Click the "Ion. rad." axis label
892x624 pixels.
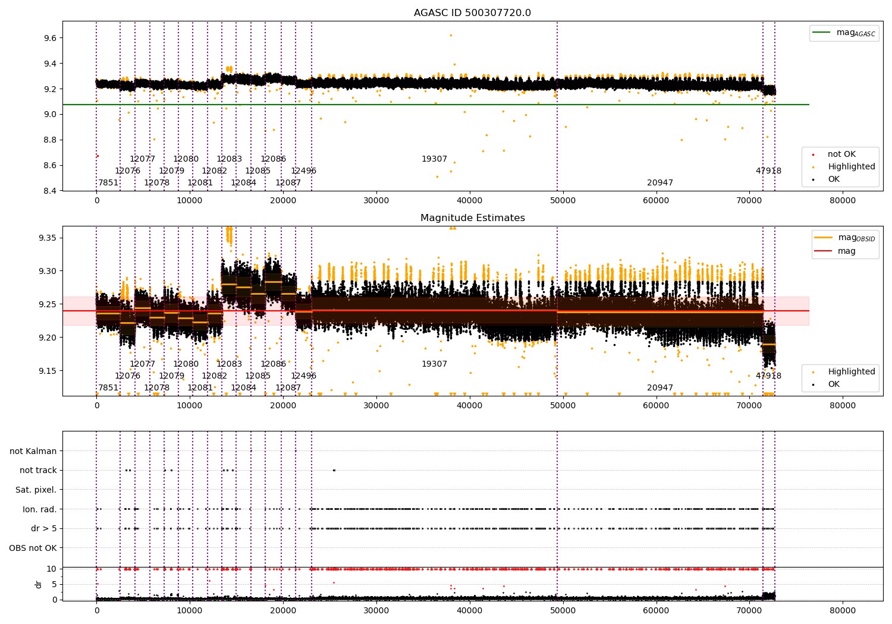click(40, 509)
